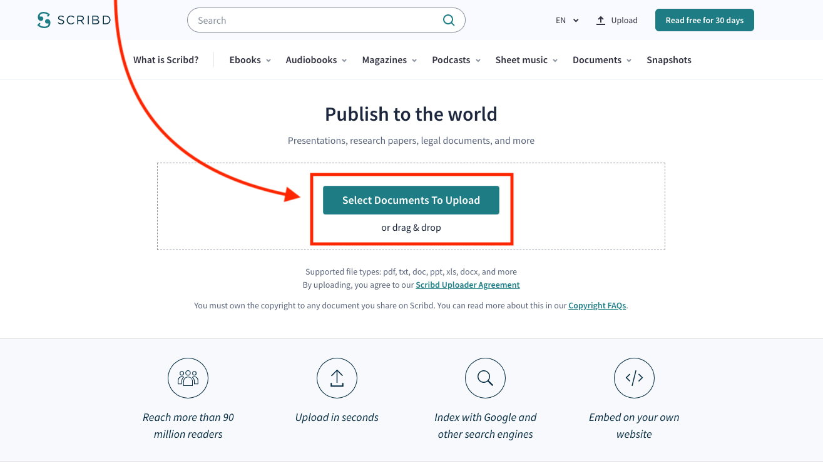
Task: Click the embed code brackets icon
Action: pos(634,378)
